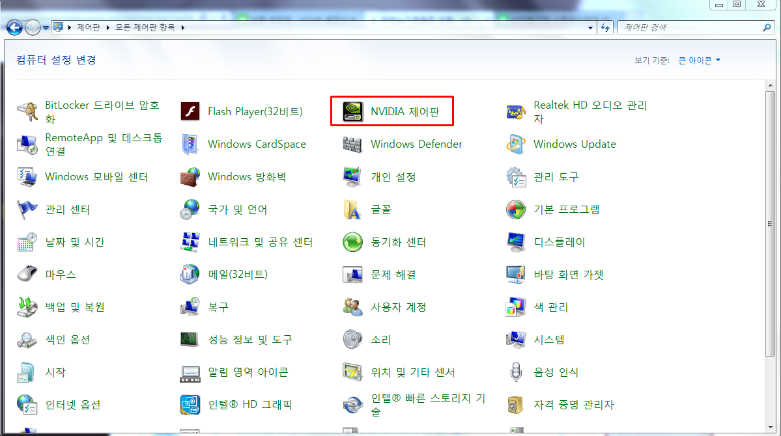Viewport: 781px width, 436px height.
Task: Open the Windows CardSpace icon
Action: point(190,144)
